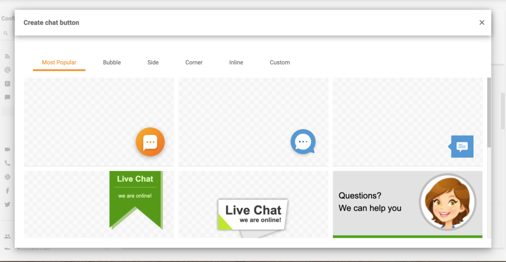Screen dimensions: 506x262
Task: Go to the Custom tab
Action: click(x=280, y=63)
